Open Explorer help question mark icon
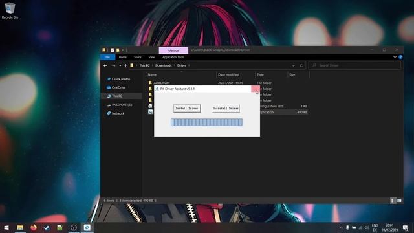This screenshot has width=414, height=233. click(x=400, y=57)
